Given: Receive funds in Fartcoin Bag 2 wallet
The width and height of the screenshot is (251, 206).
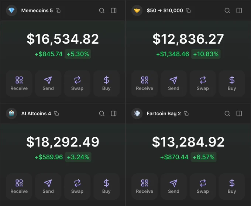Looking at the screenshot, I should click(145, 186).
